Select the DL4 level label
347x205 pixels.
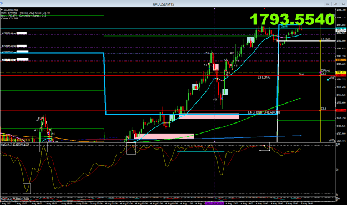point(324,109)
